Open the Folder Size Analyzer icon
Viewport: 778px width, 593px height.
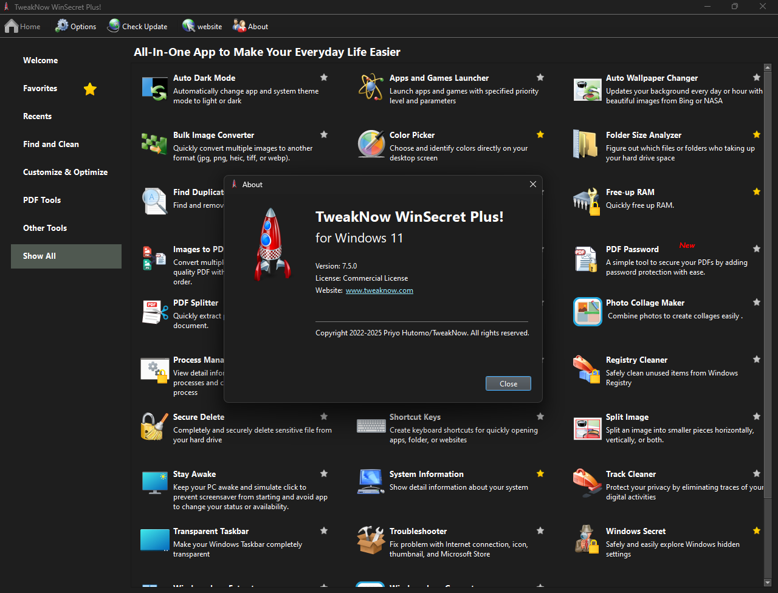585,144
